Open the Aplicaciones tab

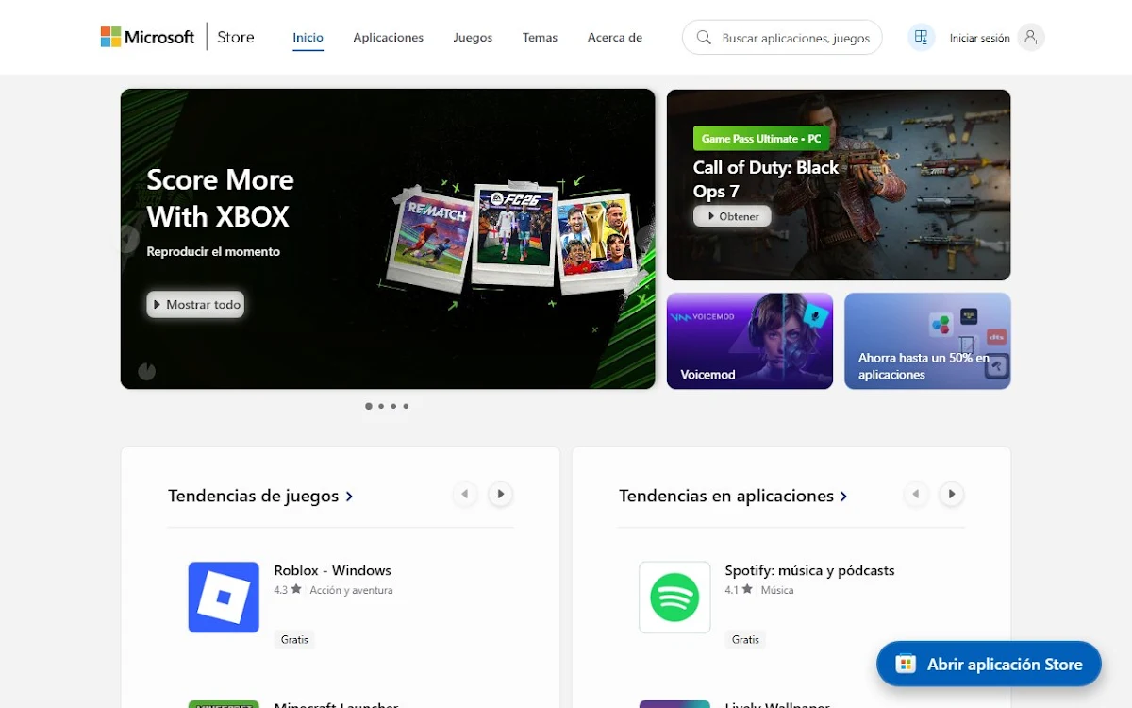click(388, 38)
